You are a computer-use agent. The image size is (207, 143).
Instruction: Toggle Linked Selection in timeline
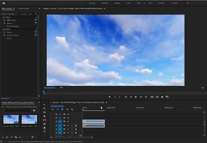(x=62, y=109)
